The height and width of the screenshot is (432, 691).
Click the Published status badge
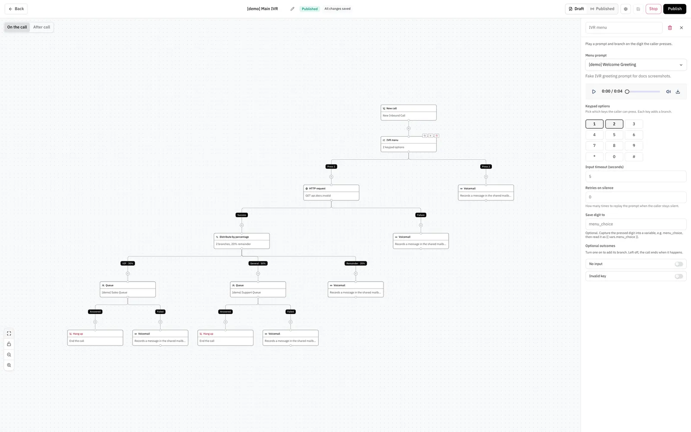(x=310, y=9)
